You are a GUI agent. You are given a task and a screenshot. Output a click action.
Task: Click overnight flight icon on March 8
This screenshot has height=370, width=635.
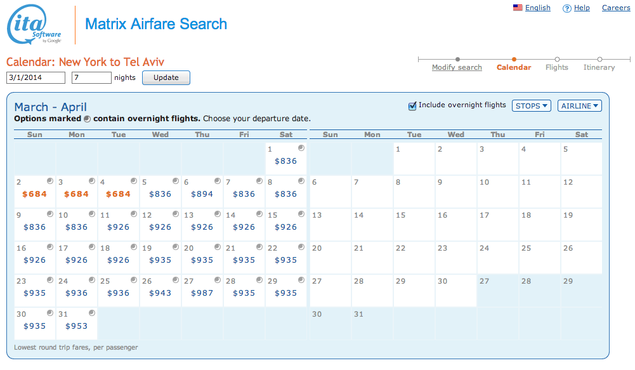301,181
